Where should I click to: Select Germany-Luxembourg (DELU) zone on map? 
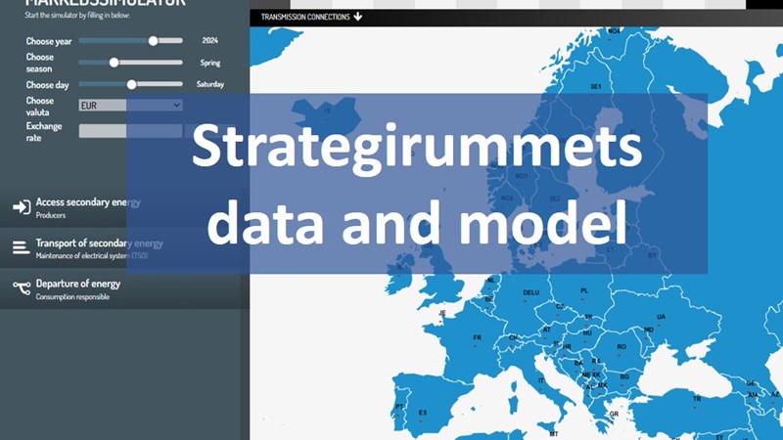click(530, 292)
